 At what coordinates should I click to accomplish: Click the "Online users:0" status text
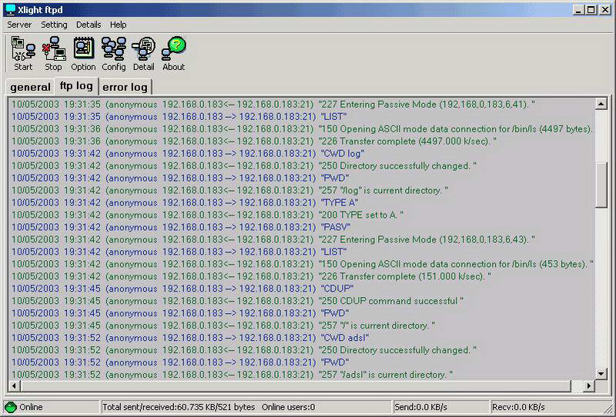[288, 407]
